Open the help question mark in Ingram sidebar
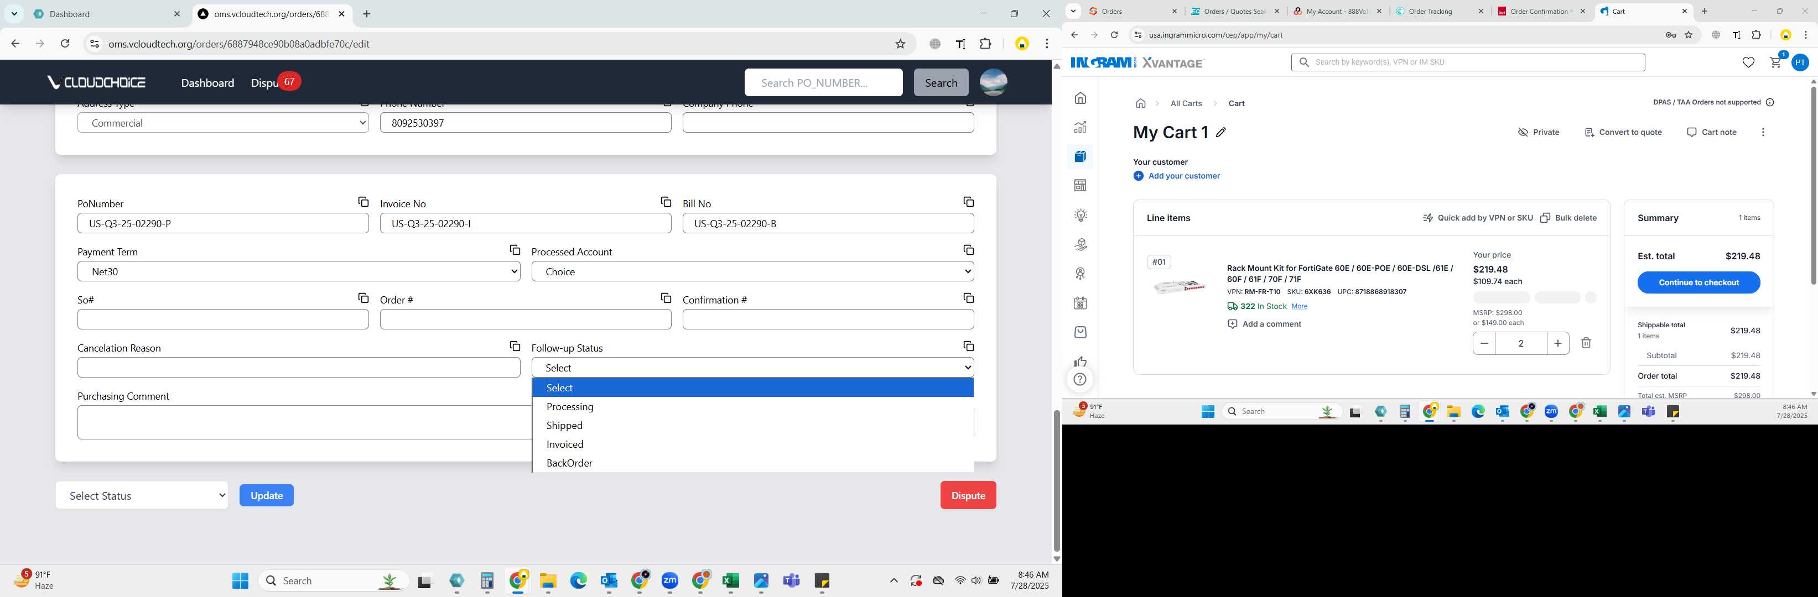The width and height of the screenshot is (1818, 597). click(1080, 380)
